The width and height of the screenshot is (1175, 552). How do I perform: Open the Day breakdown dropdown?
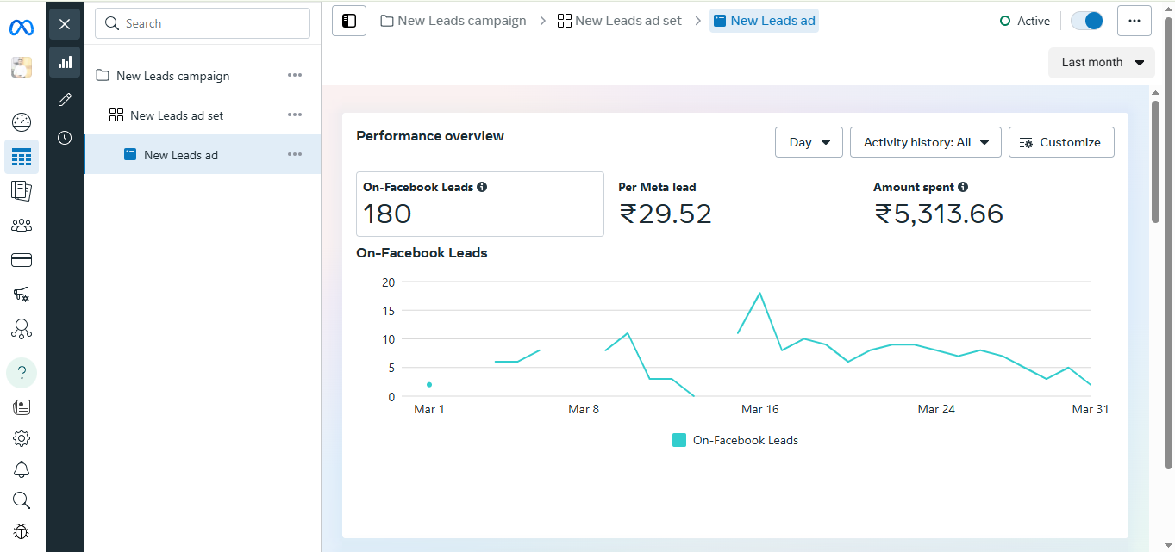click(x=809, y=143)
